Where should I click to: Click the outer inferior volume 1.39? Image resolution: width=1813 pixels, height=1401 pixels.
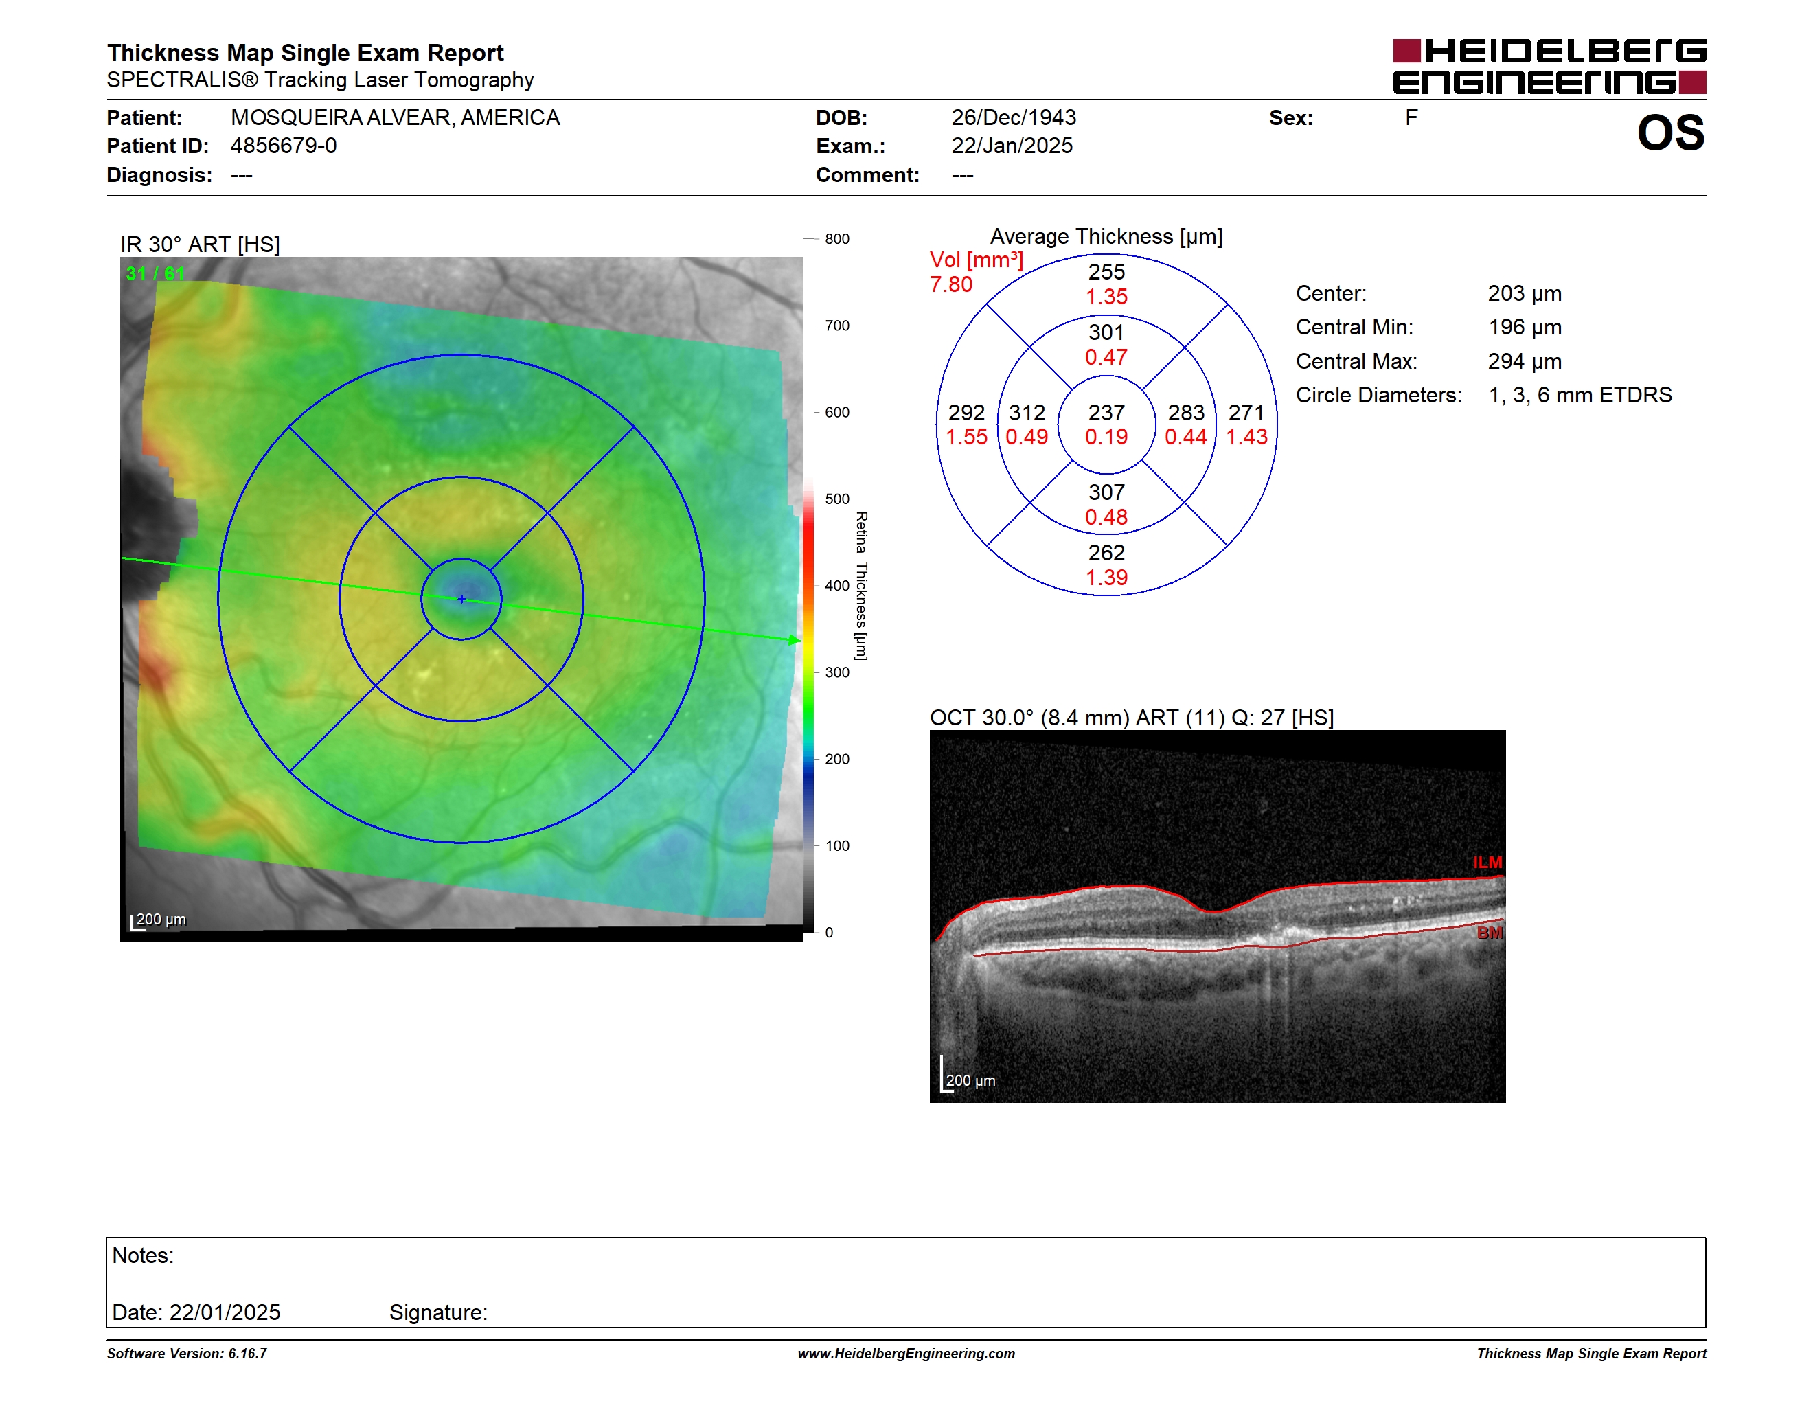pyautogui.click(x=1106, y=578)
